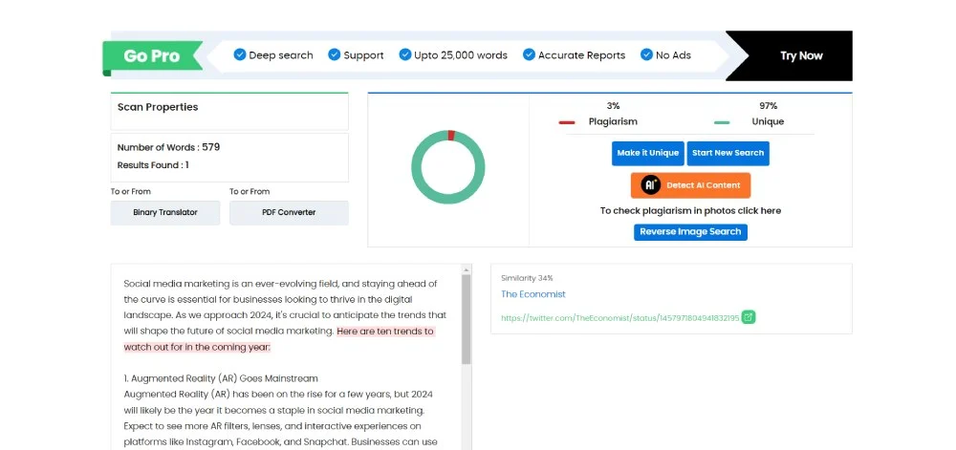956x450 pixels.
Task: Click the Support checkmark icon
Action: click(334, 54)
